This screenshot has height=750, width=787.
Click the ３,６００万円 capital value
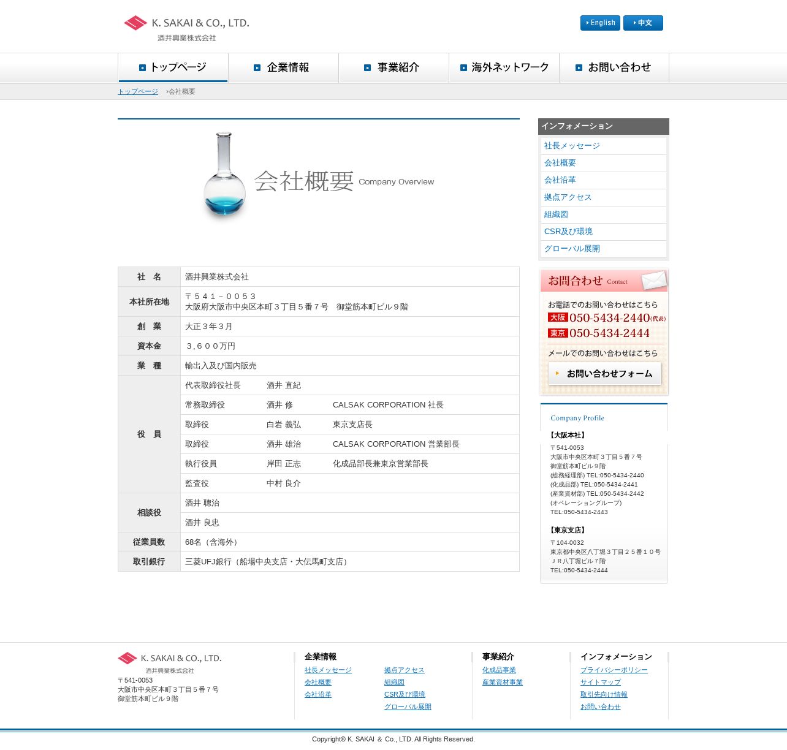click(x=210, y=346)
